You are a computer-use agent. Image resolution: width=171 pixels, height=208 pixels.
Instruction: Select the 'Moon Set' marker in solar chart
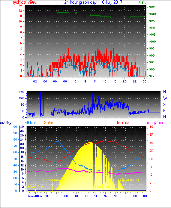coord(102,187)
